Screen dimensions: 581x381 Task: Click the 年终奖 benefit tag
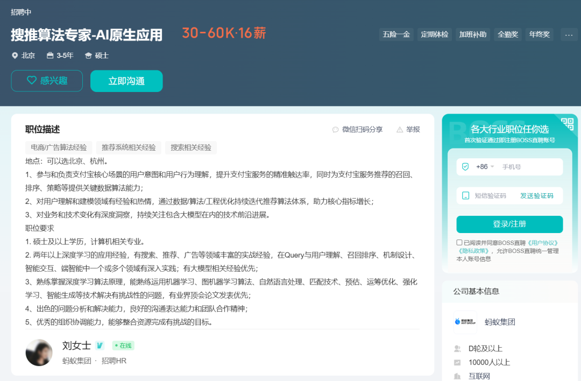click(x=539, y=34)
